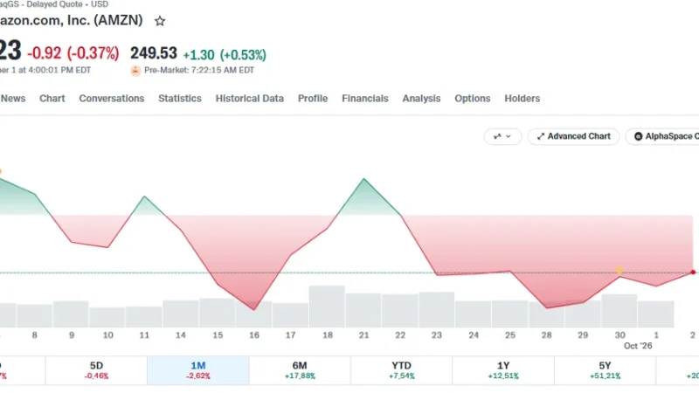Click the pre-market sunrise icon
Screen dimensions: 699x393
pyautogui.click(x=135, y=71)
